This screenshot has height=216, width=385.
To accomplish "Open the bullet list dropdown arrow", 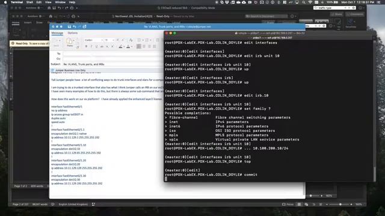I will click(x=143, y=40).
